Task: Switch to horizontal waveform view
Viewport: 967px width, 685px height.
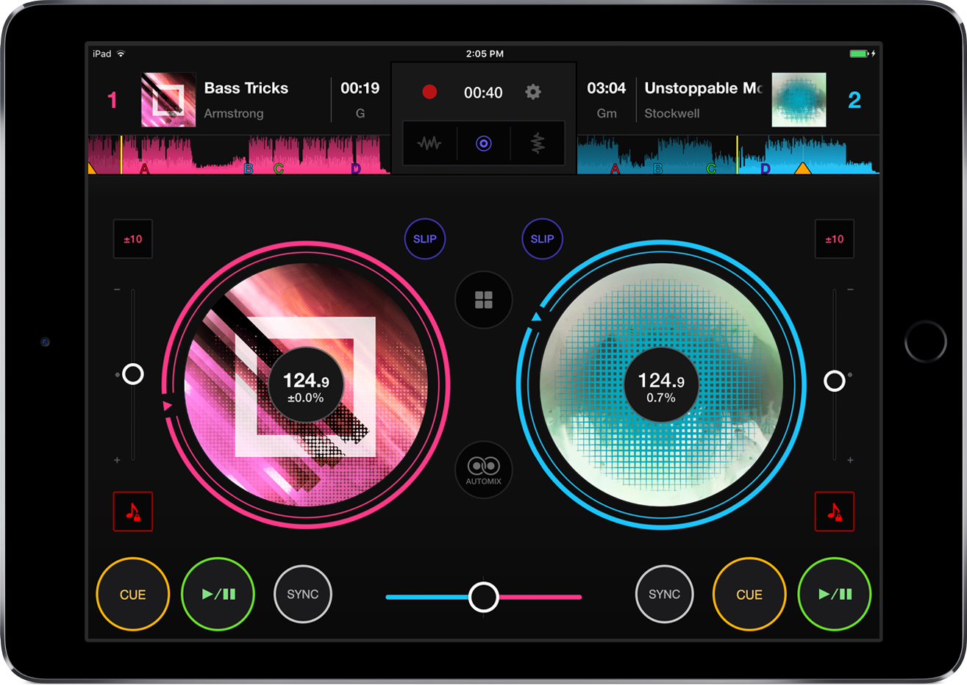Action: click(x=429, y=143)
